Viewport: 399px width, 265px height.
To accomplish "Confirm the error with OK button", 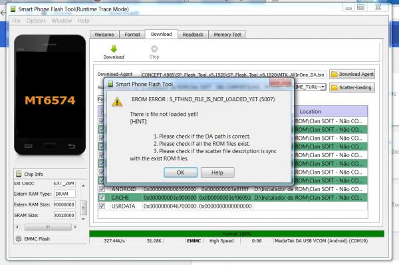I will pyautogui.click(x=180, y=172).
